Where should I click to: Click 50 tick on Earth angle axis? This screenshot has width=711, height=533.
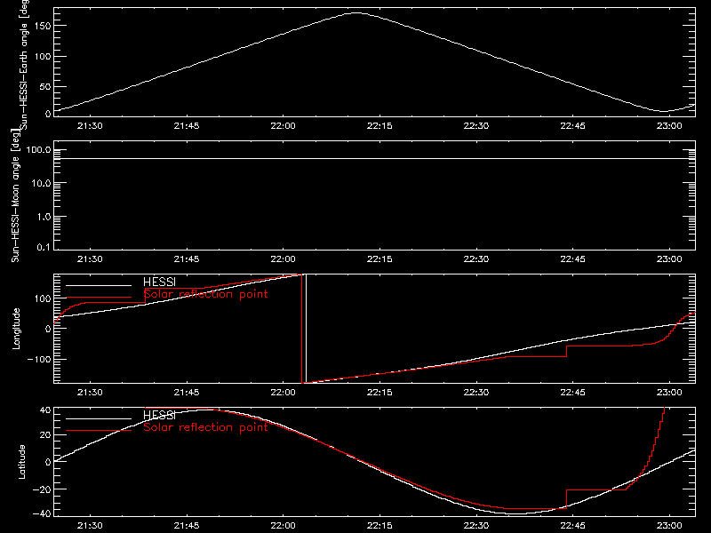coord(45,86)
